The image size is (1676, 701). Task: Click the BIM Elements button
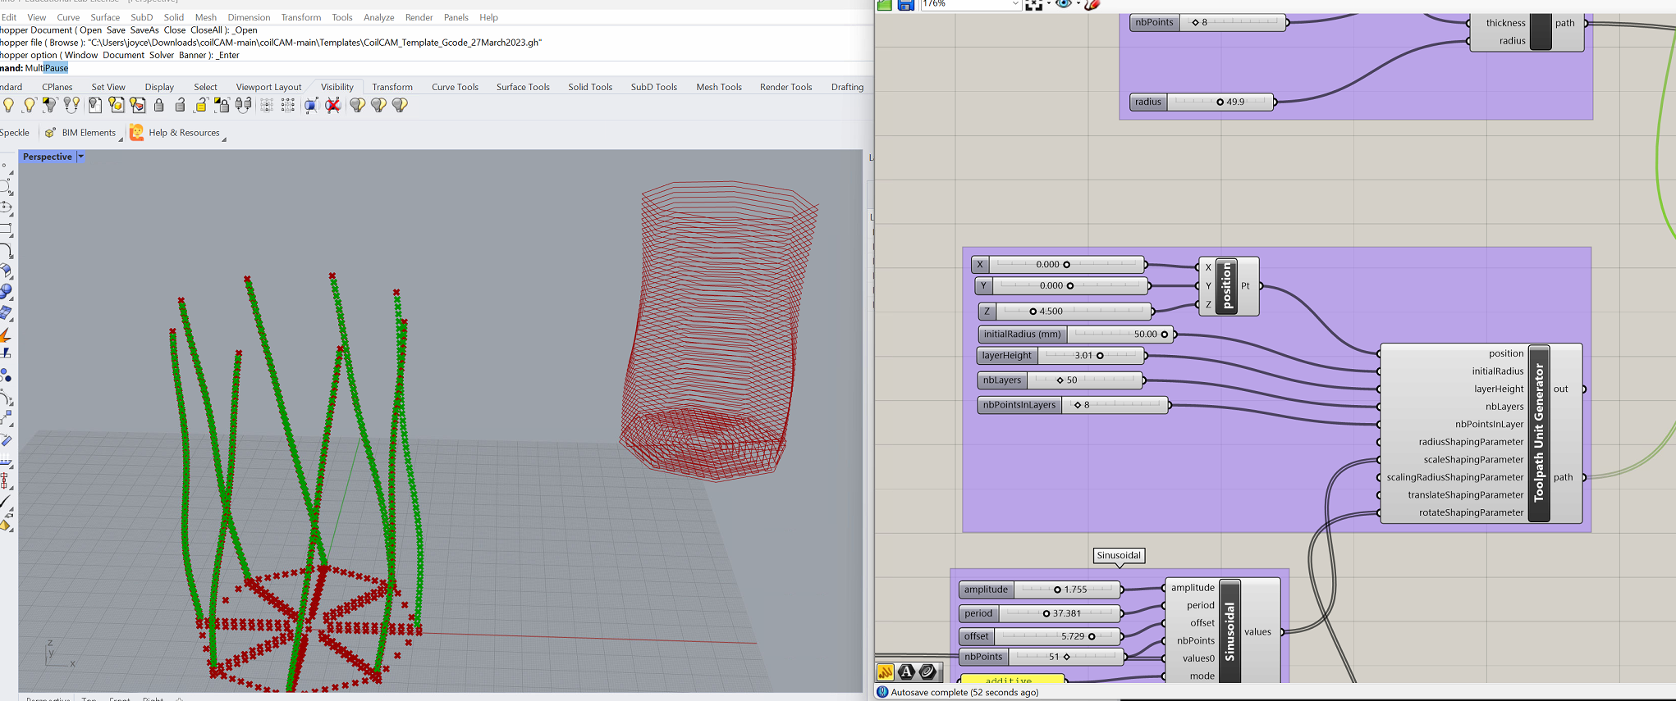pyautogui.click(x=88, y=133)
